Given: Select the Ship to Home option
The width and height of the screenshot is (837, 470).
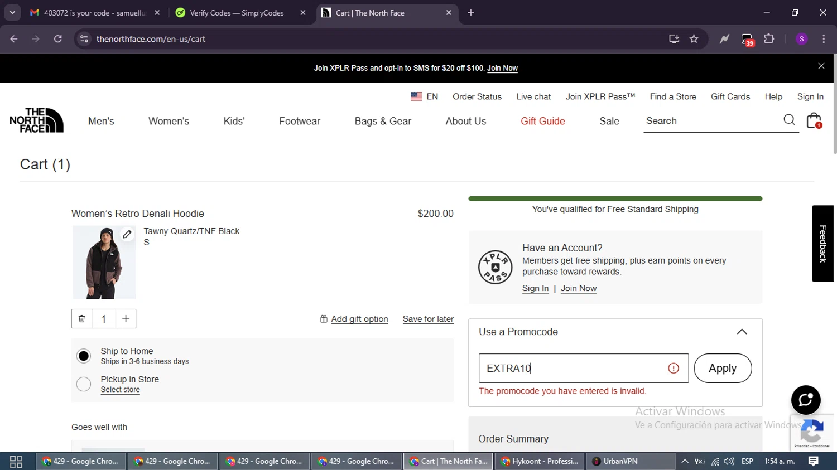Looking at the screenshot, I should click(84, 356).
